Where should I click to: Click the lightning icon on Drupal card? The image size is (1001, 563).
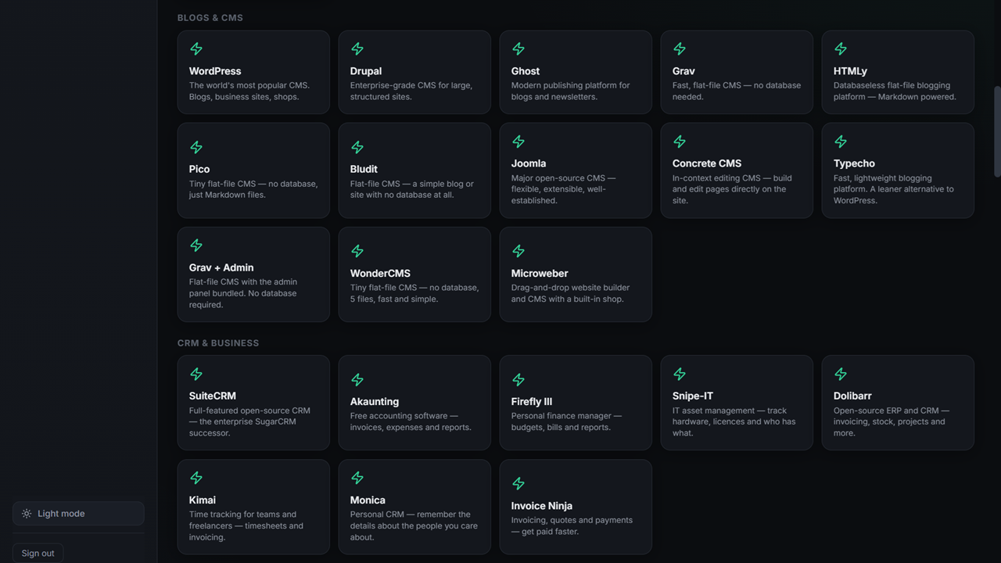(357, 49)
